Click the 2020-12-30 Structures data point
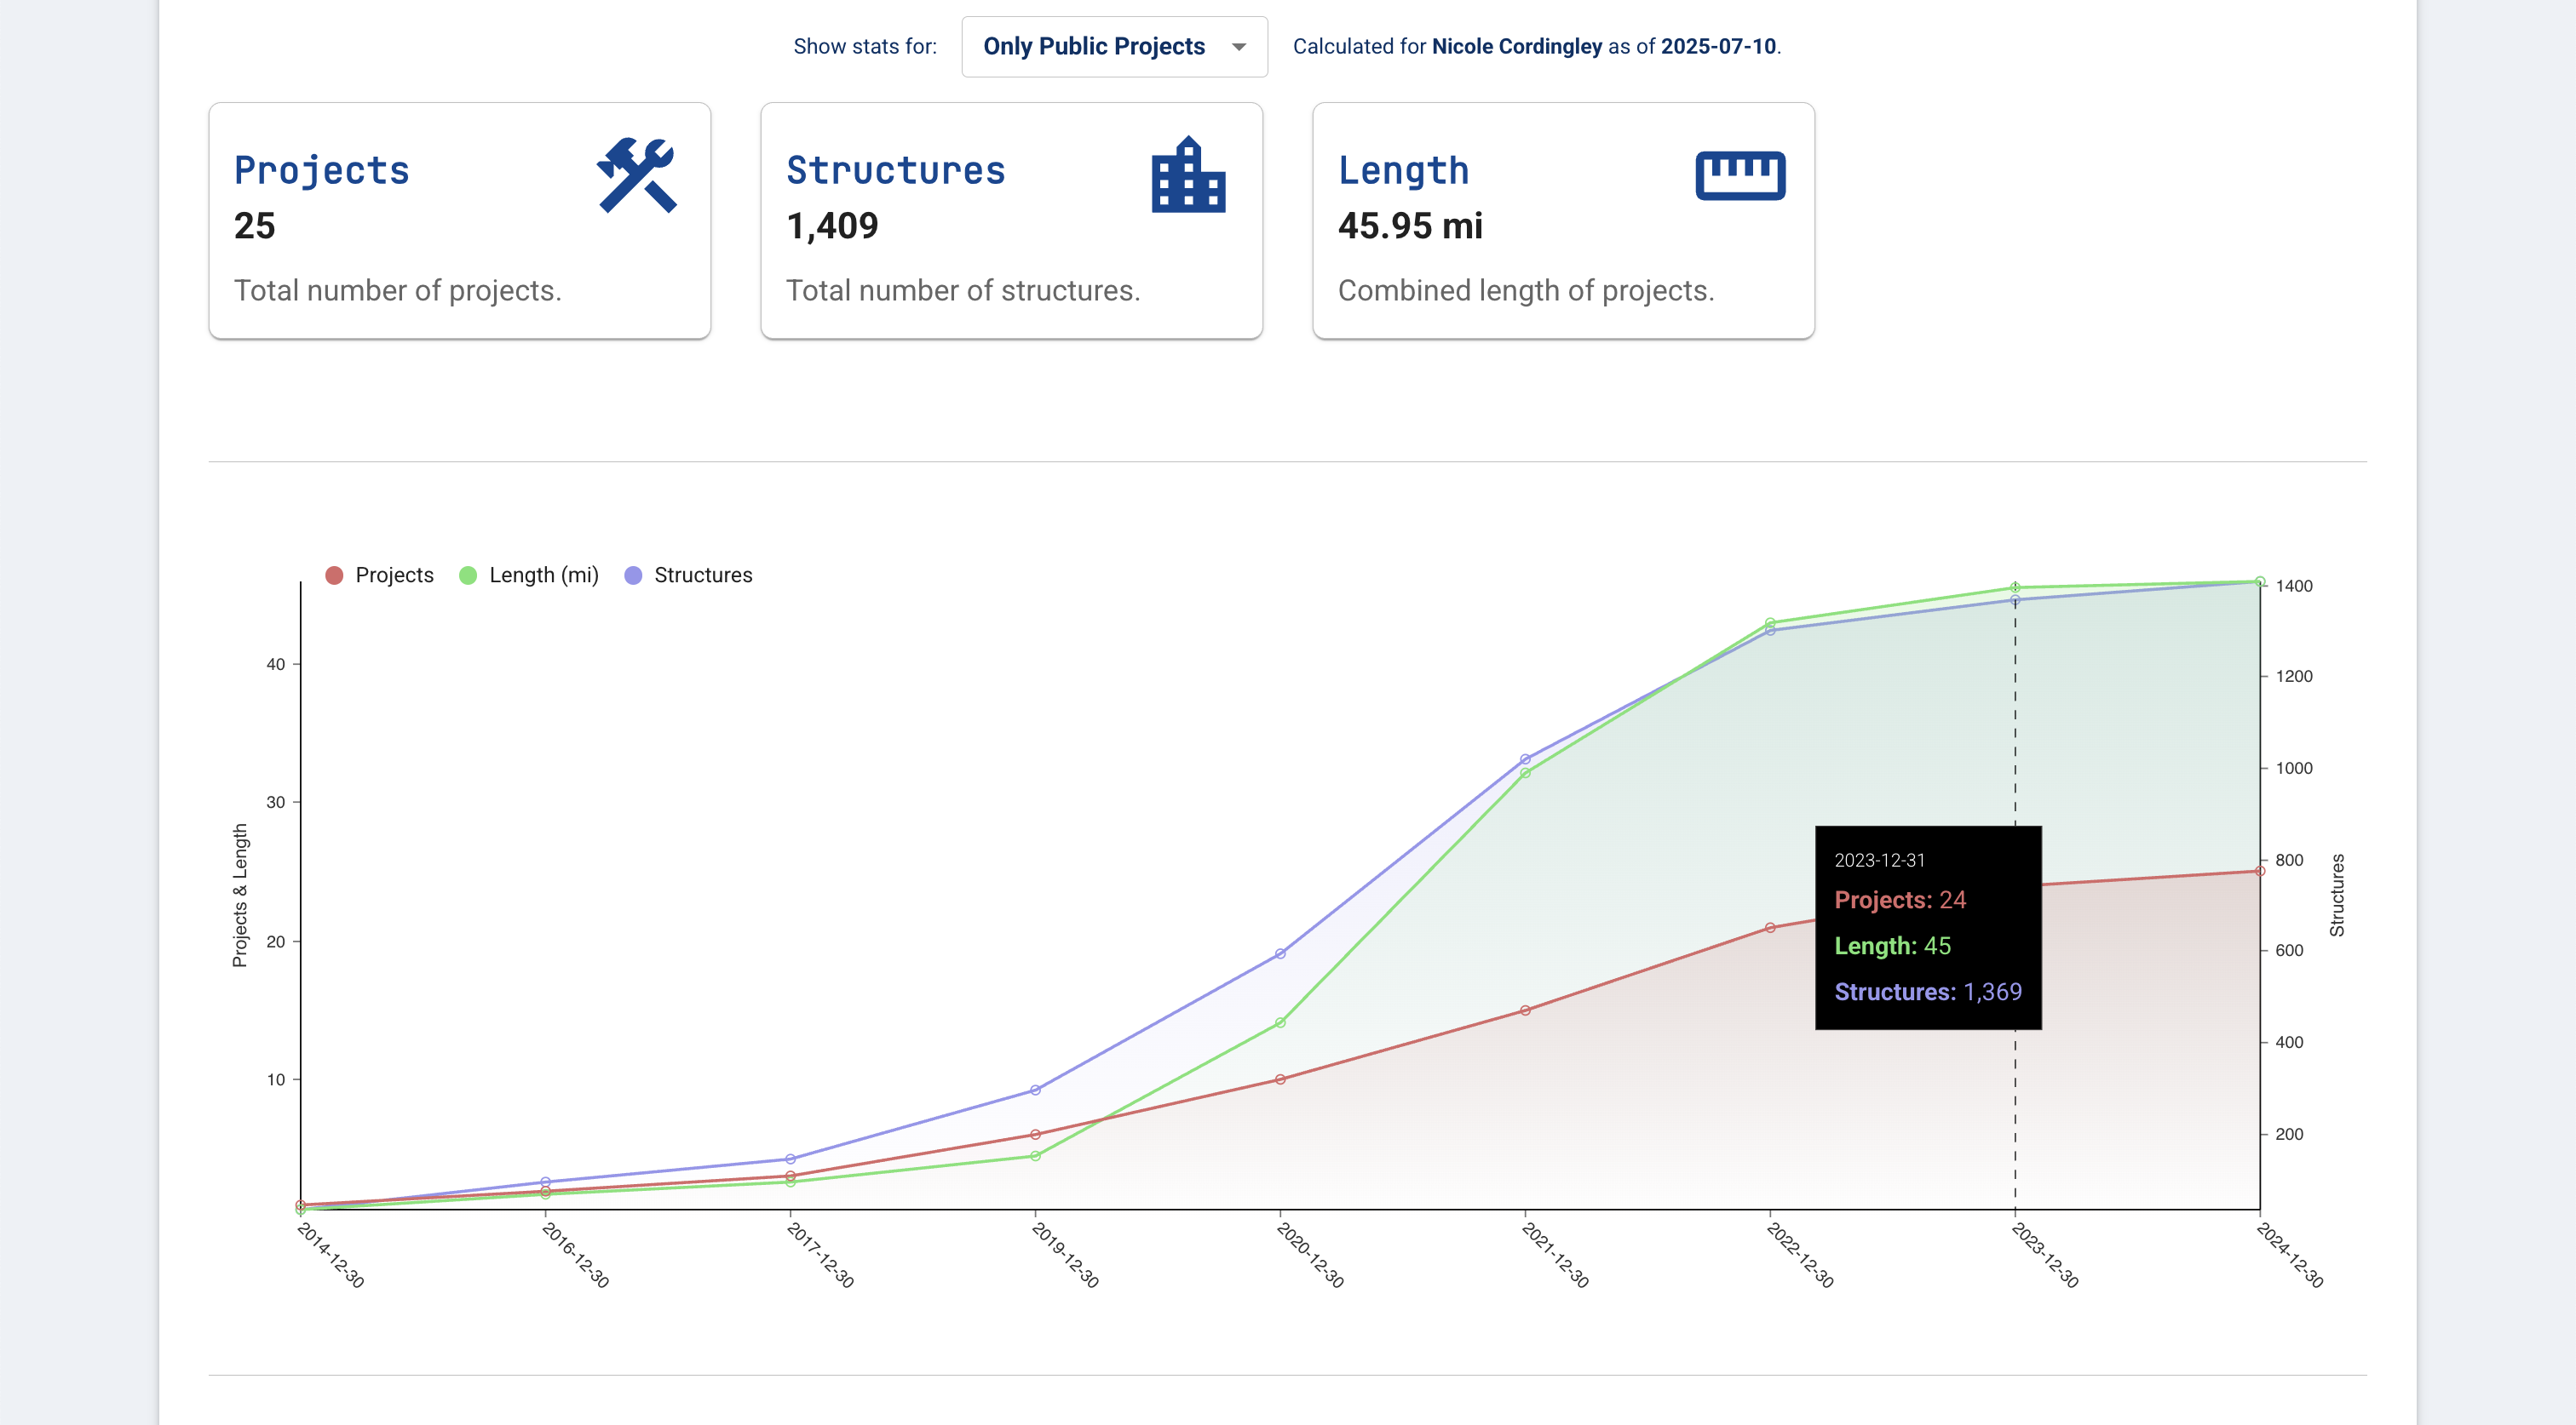The width and height of the screenshot is (2576, 1425). [x=1280, y=953]
